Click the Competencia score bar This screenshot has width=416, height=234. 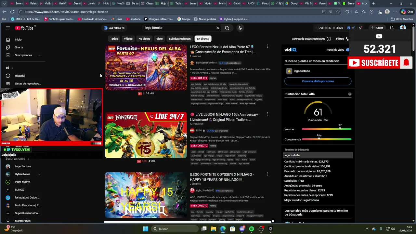click(x=326, y=139)
